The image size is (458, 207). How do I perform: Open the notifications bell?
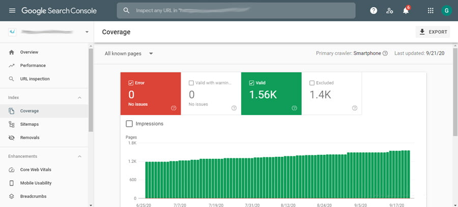[x=406, y=11]
